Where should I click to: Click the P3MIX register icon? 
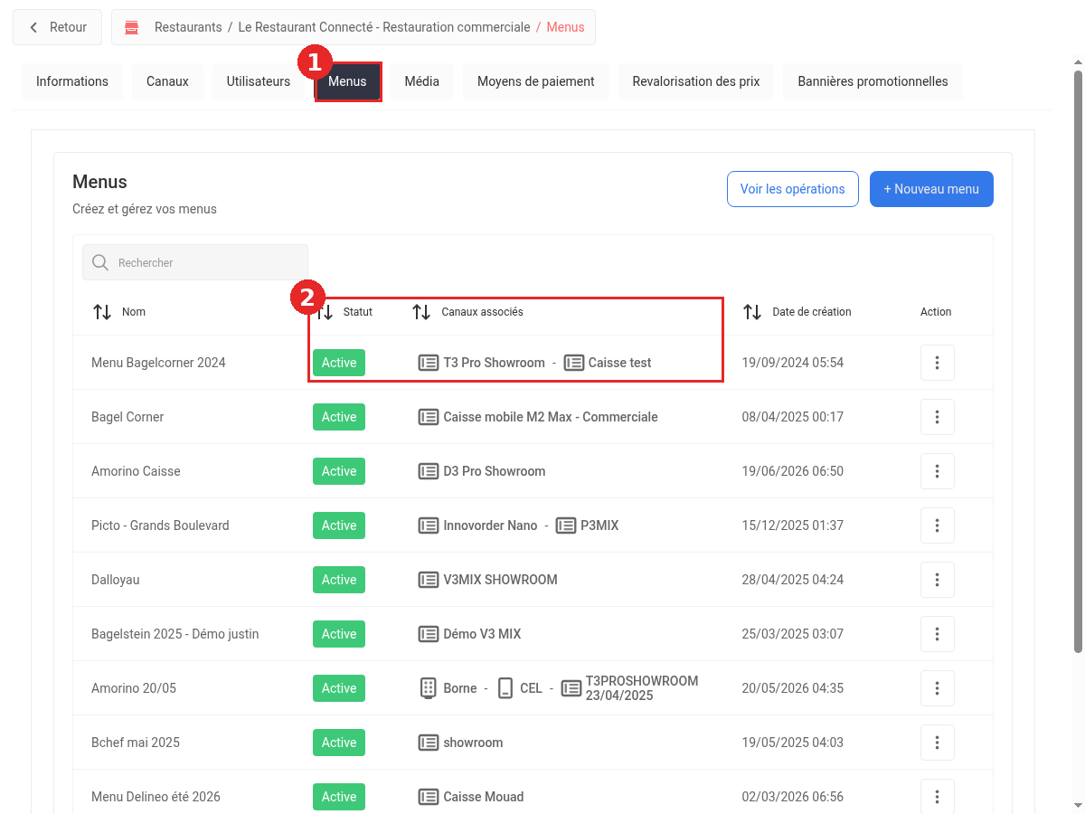[x=566, y=525]
